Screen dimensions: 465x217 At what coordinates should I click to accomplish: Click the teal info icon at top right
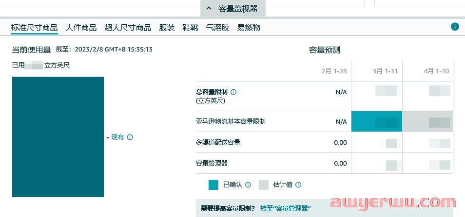(x=455, y=27)
